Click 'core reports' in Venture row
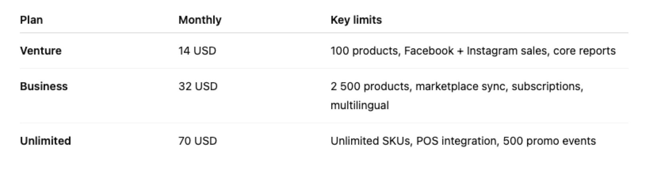Image resolution: width=657 pixels, height=174 pixels. (x=584, y=51)
